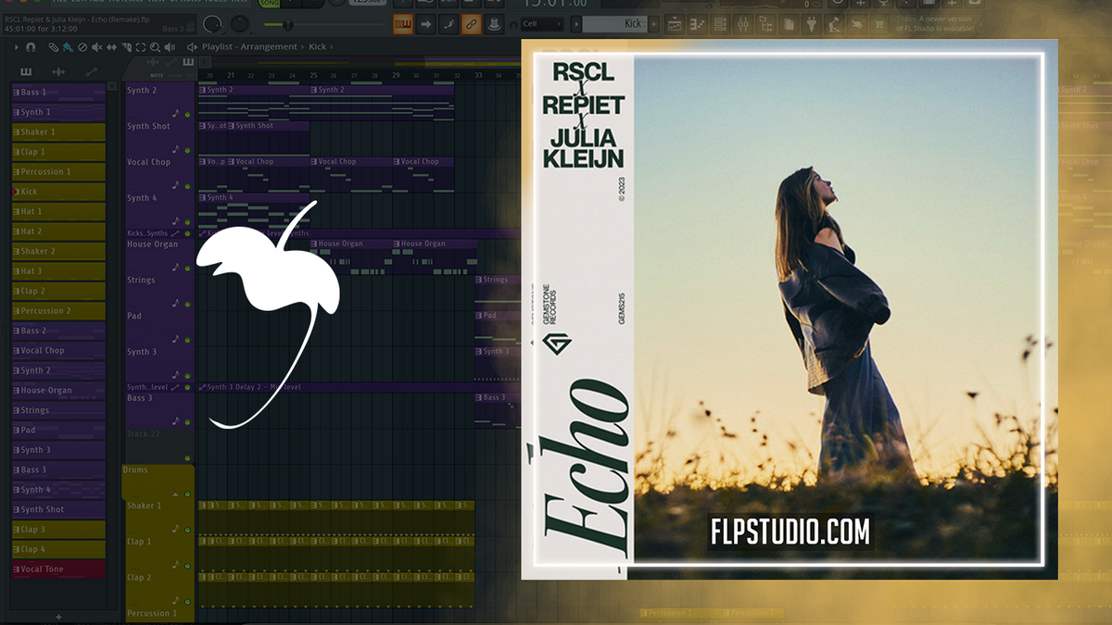Select the Draw tool in the Playlist toolbar
The height and width of the screenshot is (625, 1112).
point(53,46)
